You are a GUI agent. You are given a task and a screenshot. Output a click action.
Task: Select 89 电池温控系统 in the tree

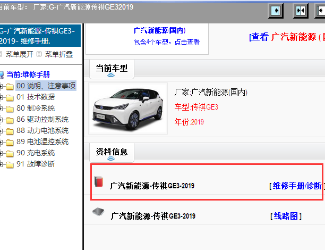(x=42, y=142)
